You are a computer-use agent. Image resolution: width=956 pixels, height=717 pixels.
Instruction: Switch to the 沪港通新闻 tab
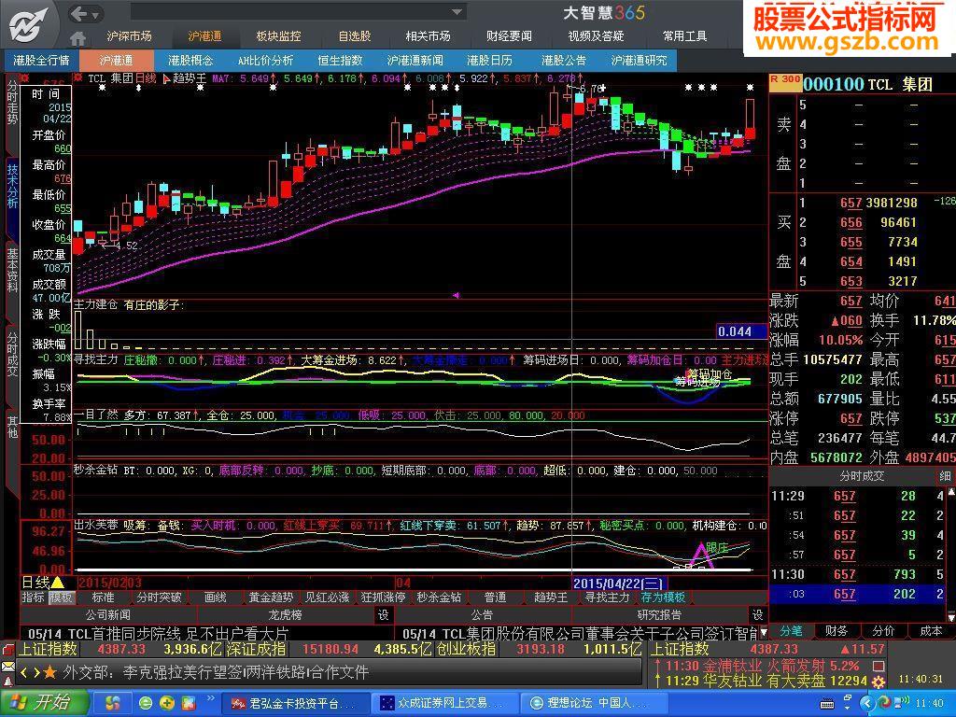click(415, 61)
